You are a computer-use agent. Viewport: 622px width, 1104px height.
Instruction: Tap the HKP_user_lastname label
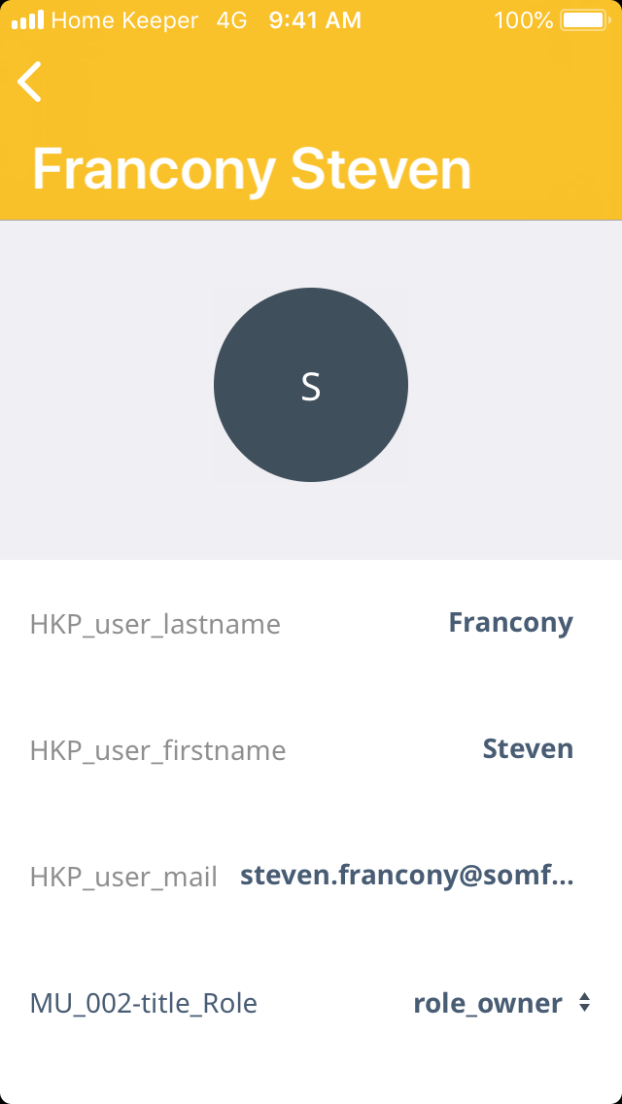(155, 624)
